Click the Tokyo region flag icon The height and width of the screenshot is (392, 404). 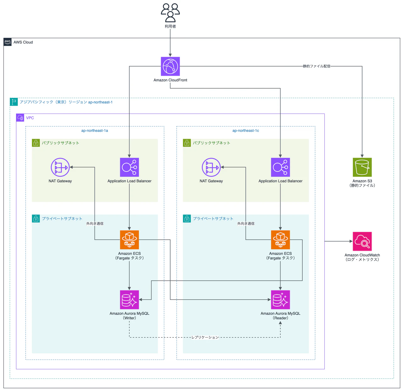coord(14,102)
